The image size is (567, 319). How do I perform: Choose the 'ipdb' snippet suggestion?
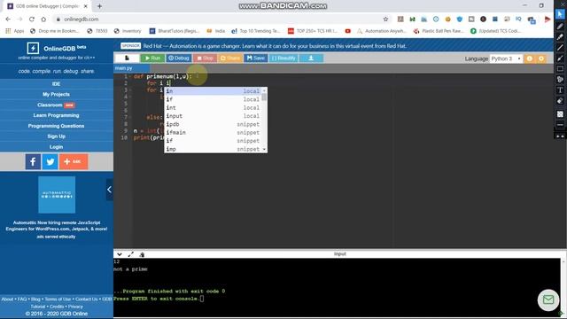(214, 124)
